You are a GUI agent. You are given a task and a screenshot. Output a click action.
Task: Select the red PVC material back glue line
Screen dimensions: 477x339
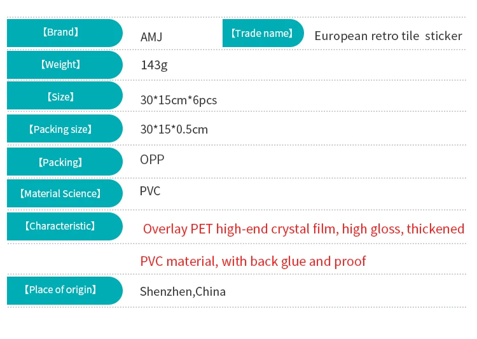pyautogui.click(x=252, y=261)
